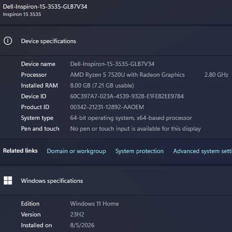Select the Product ID value
The height and width of the screenshot is (232, 232).
coord(107,107)
